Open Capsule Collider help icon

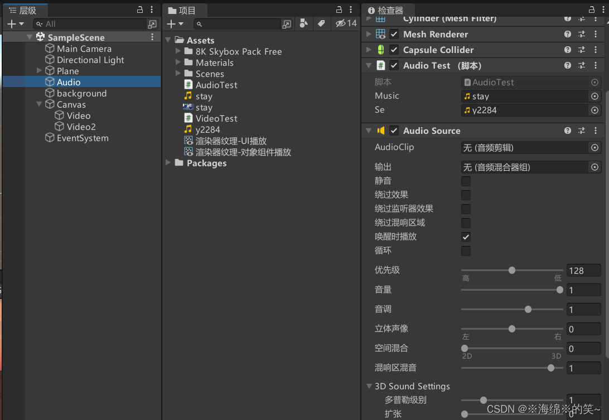567,50
